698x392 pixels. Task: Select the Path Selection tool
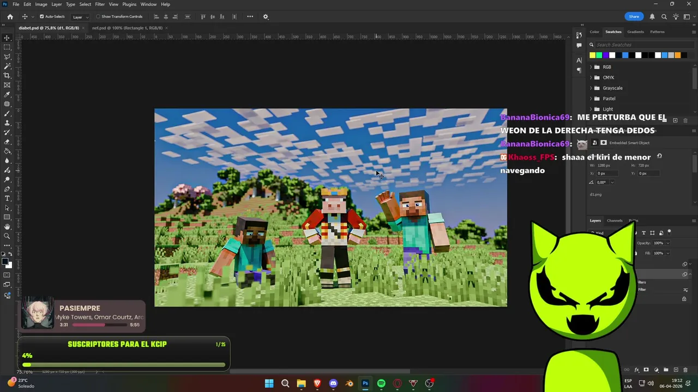click(x=7, y=208)
